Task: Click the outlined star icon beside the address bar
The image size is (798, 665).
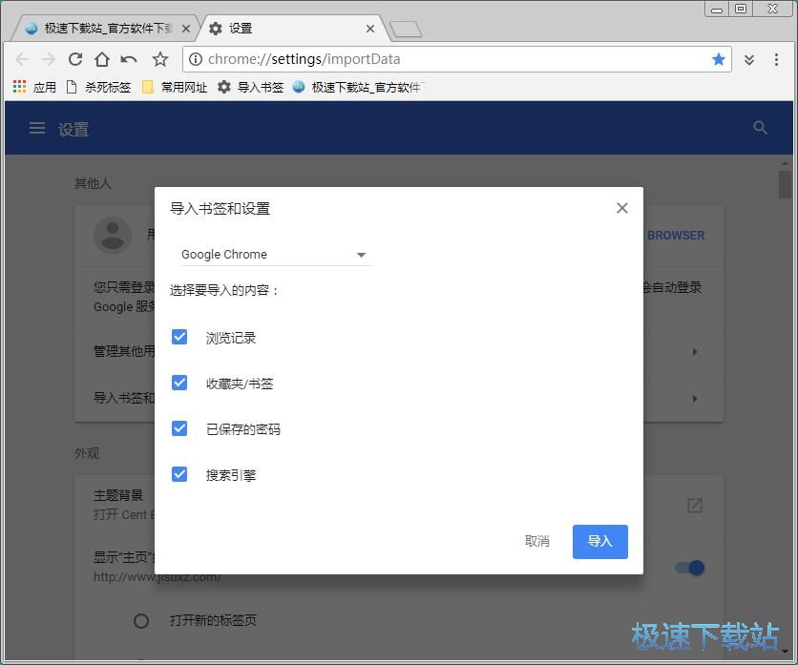Action: (160, 59)
